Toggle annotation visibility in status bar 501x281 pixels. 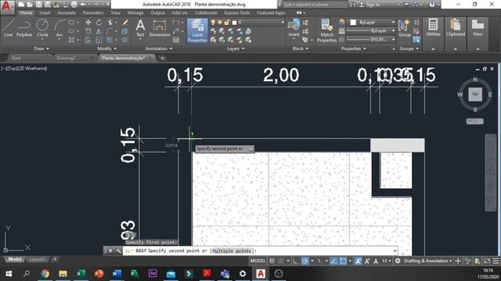click(x=358, y=261)
